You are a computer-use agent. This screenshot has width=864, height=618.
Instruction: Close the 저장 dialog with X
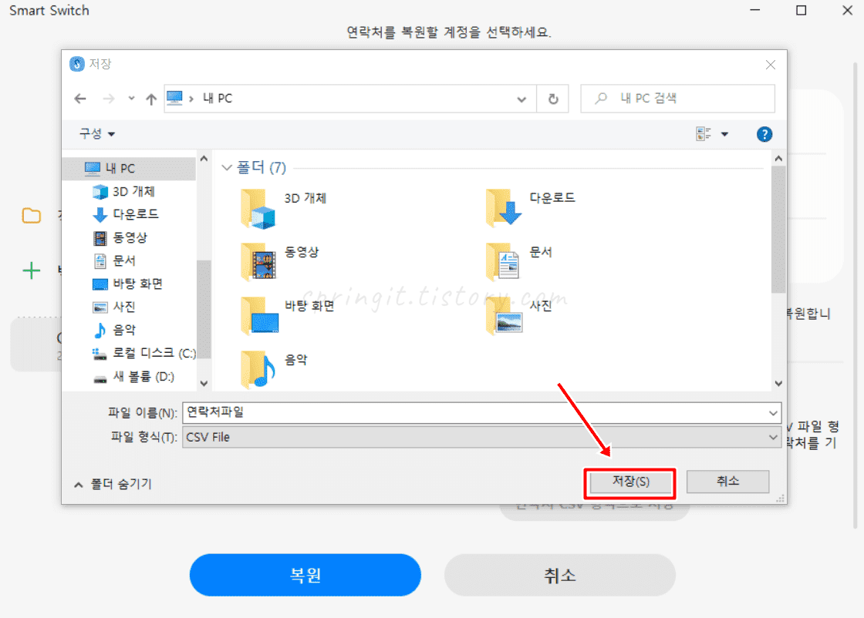click(771, 65)
